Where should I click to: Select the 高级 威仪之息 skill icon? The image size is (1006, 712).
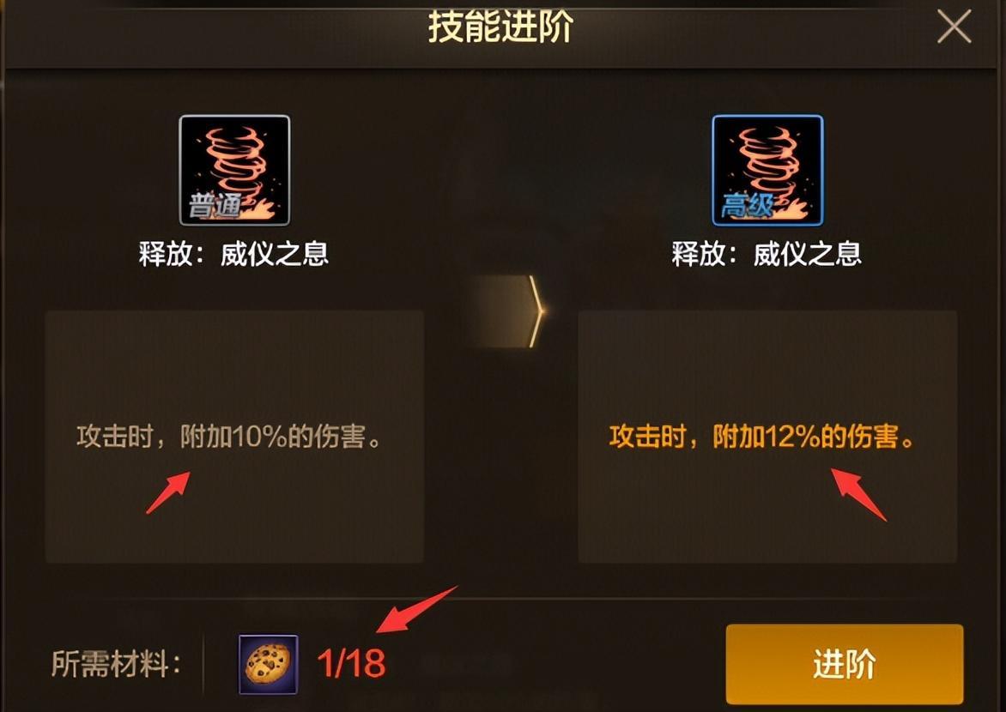pyautogui.click(x=767, y=170)
